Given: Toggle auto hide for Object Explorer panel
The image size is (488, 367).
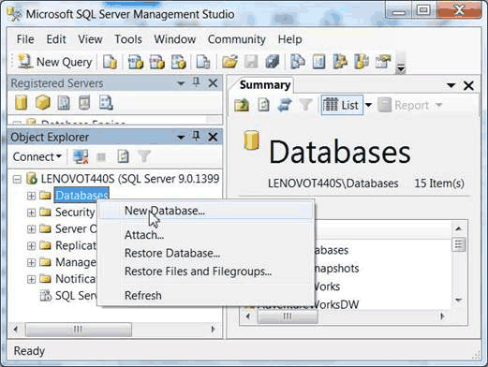Looking at the screenshot, I should click(x=197, y=137).
